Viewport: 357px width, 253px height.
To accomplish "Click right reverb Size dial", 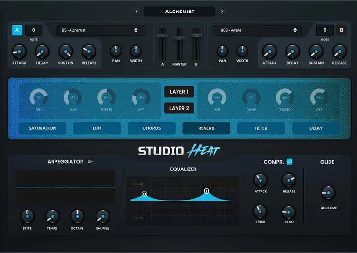I will click(217, 98).
